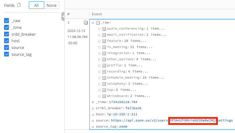Select None fields button

tap(51, 5)
